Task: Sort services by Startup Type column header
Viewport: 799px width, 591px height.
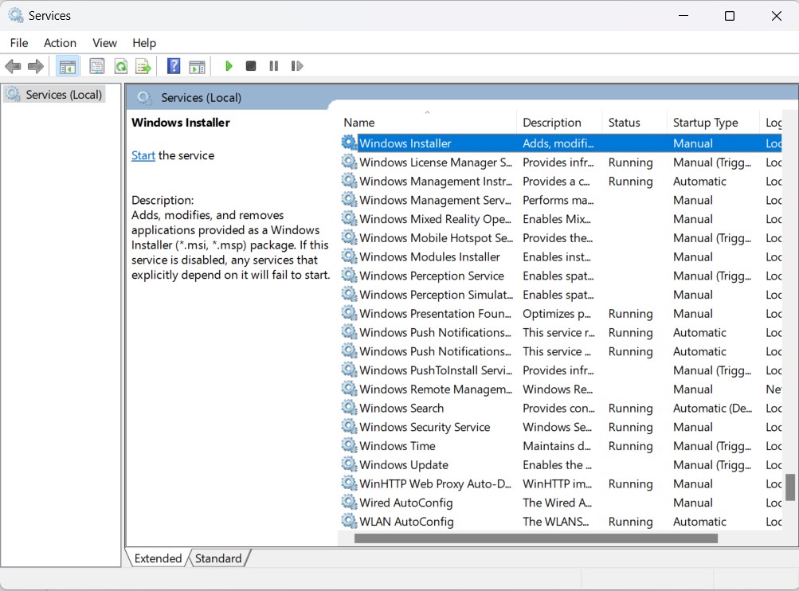Action: tap(705, 123)
